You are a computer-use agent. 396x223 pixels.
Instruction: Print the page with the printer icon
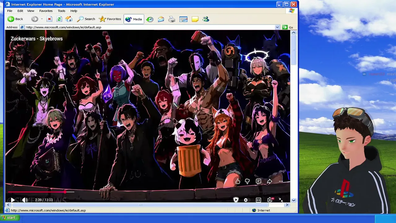pos(172,19)
